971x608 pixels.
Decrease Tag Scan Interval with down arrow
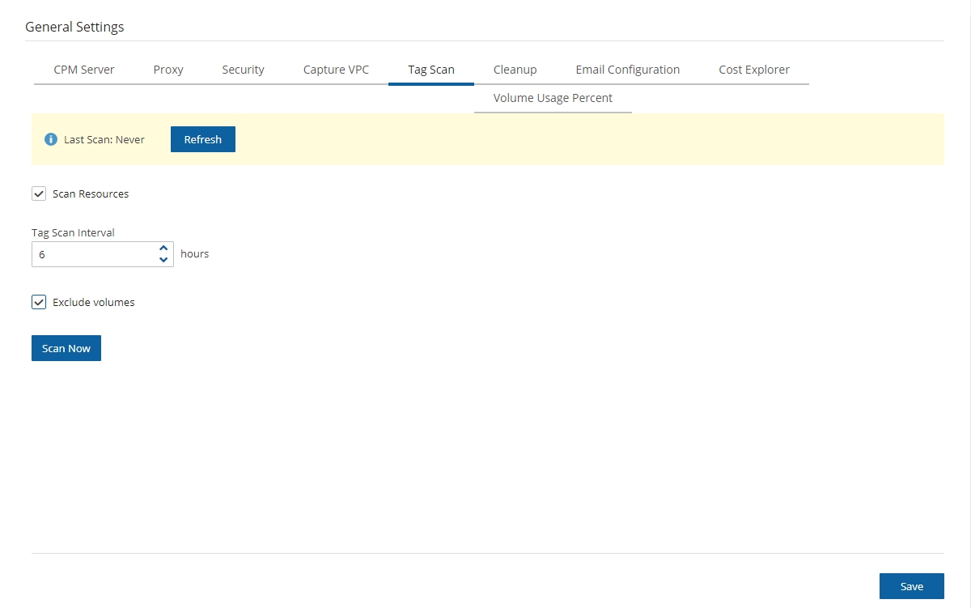(x=163, y=260)
